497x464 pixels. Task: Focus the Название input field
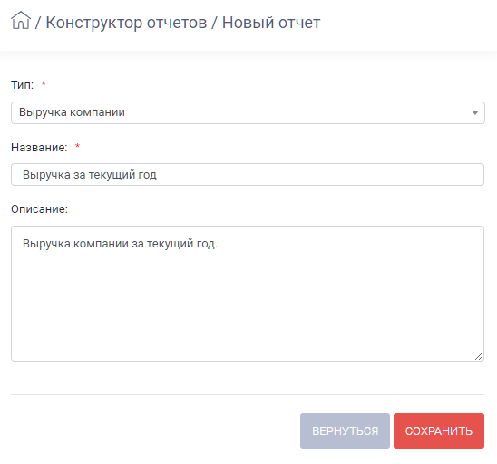[x=248, y=175]
